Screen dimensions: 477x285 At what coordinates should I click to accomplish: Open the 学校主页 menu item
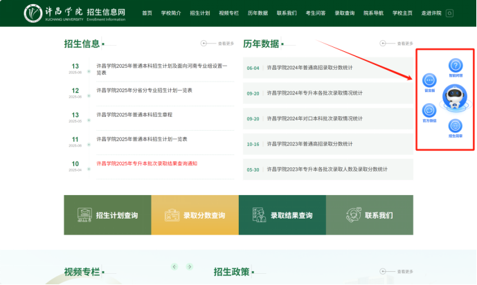(x=402, y=13)
